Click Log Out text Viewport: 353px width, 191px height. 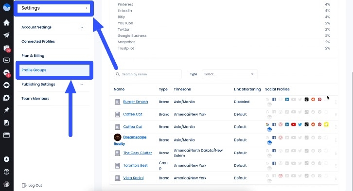pyautogui.click(x=35, y=185)
